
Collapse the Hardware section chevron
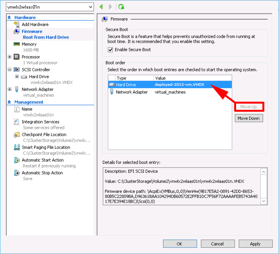tap(9, 17)
